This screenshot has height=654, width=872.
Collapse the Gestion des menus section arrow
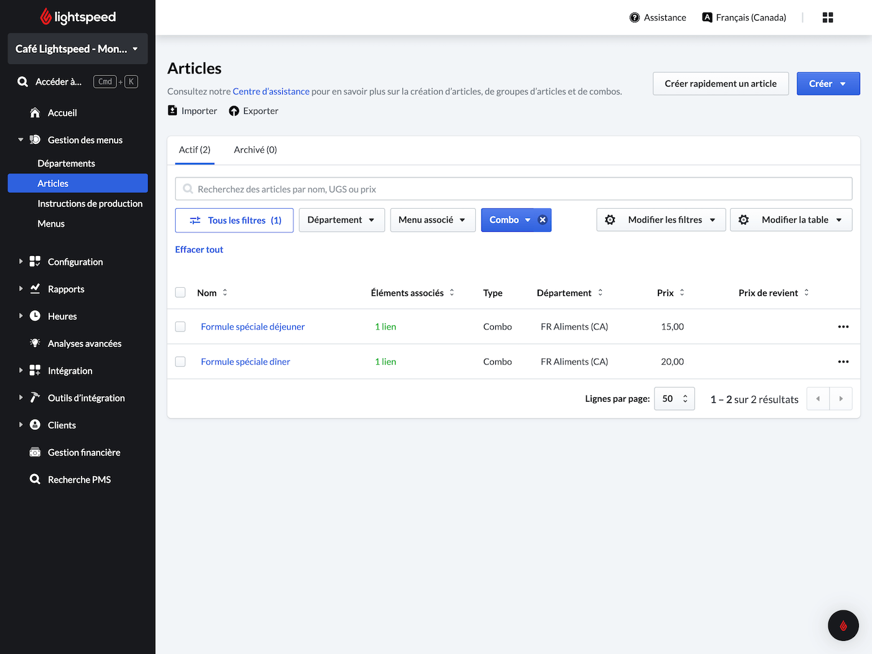[x=21, y=140]
